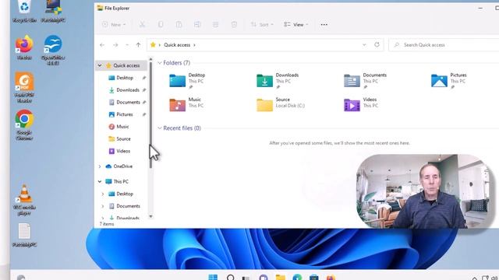Select This PC in navigation pane
499x280 pixels.
pos(121,181)
